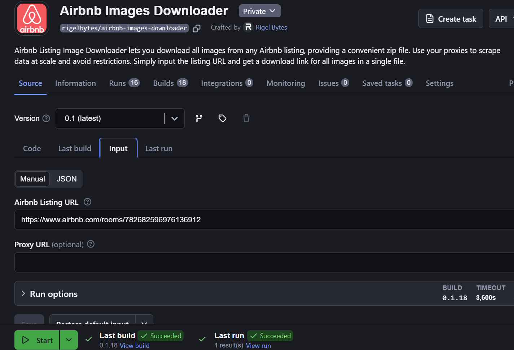Click the Last run Succeeded status badge
Screen dimensions: 514x350
[270, 336]
